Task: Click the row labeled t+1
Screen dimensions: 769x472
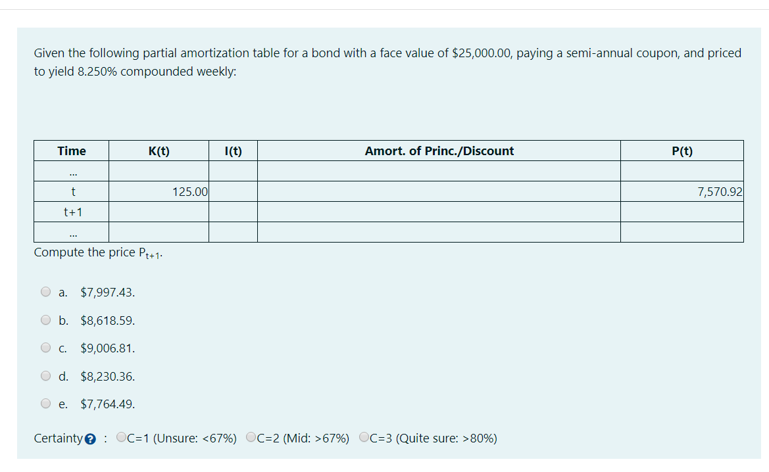Action: coord(71,211)
